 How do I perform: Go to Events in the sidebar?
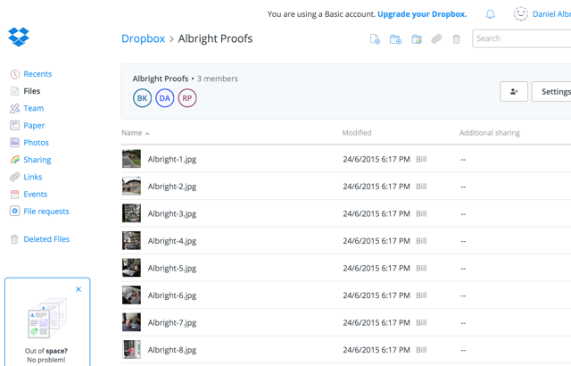click(x=36, y=194)
